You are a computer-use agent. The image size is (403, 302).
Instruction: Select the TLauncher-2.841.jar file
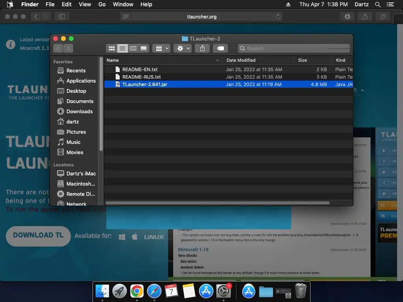click(229, 84)
